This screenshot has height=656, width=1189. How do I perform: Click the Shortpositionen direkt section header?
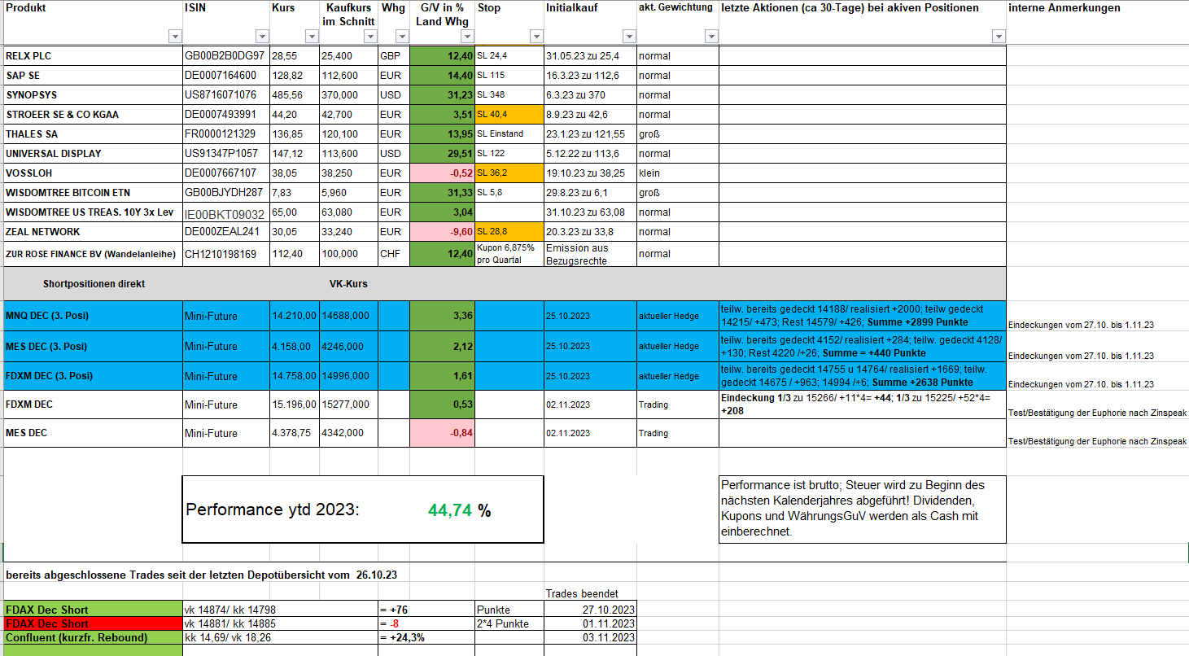coord(94,284)
